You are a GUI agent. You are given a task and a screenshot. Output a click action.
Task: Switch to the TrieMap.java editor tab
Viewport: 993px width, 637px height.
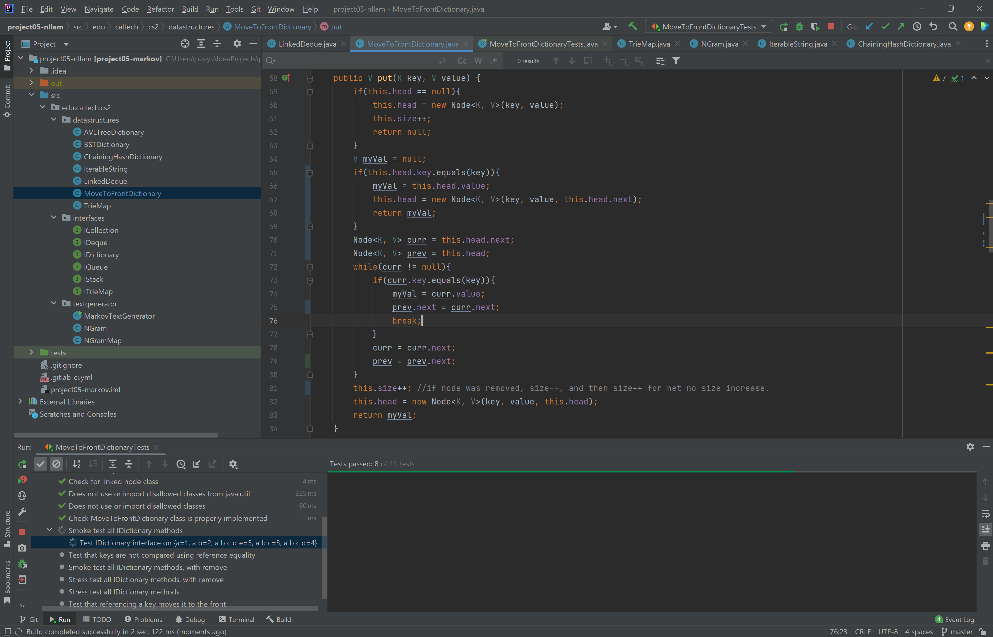coord(648,44)
